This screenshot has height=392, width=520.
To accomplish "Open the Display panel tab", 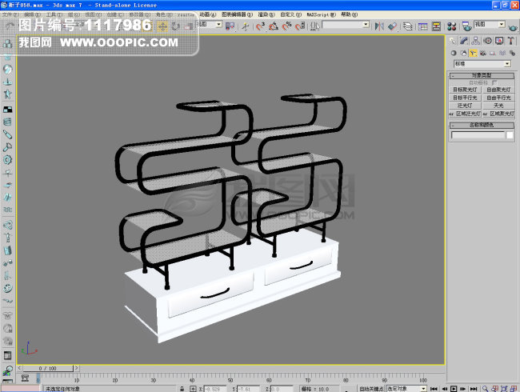I will click(x=498, y=41).
